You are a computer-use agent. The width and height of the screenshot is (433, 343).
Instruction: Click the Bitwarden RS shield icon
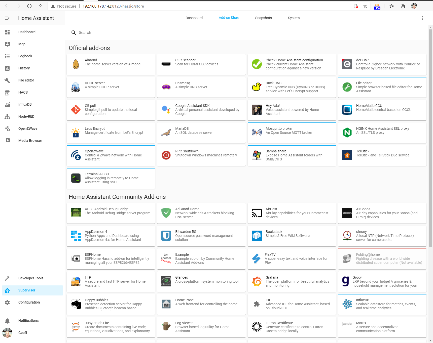(166, 236)
